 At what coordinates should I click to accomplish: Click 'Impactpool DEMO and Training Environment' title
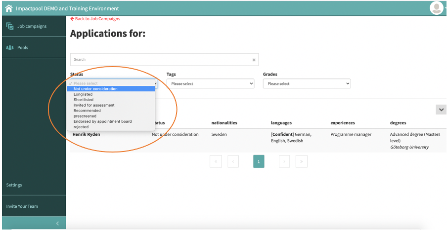[67, 8]
